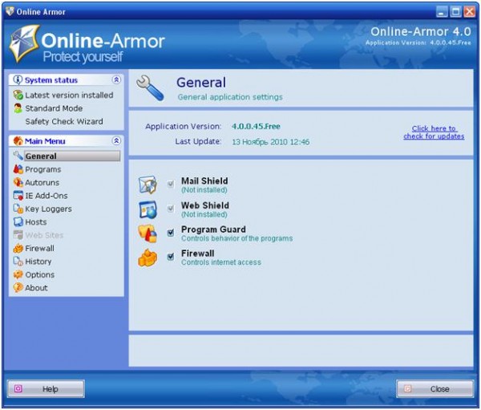
Task: Click the Last Update date value
Action: tap(271, 142)
